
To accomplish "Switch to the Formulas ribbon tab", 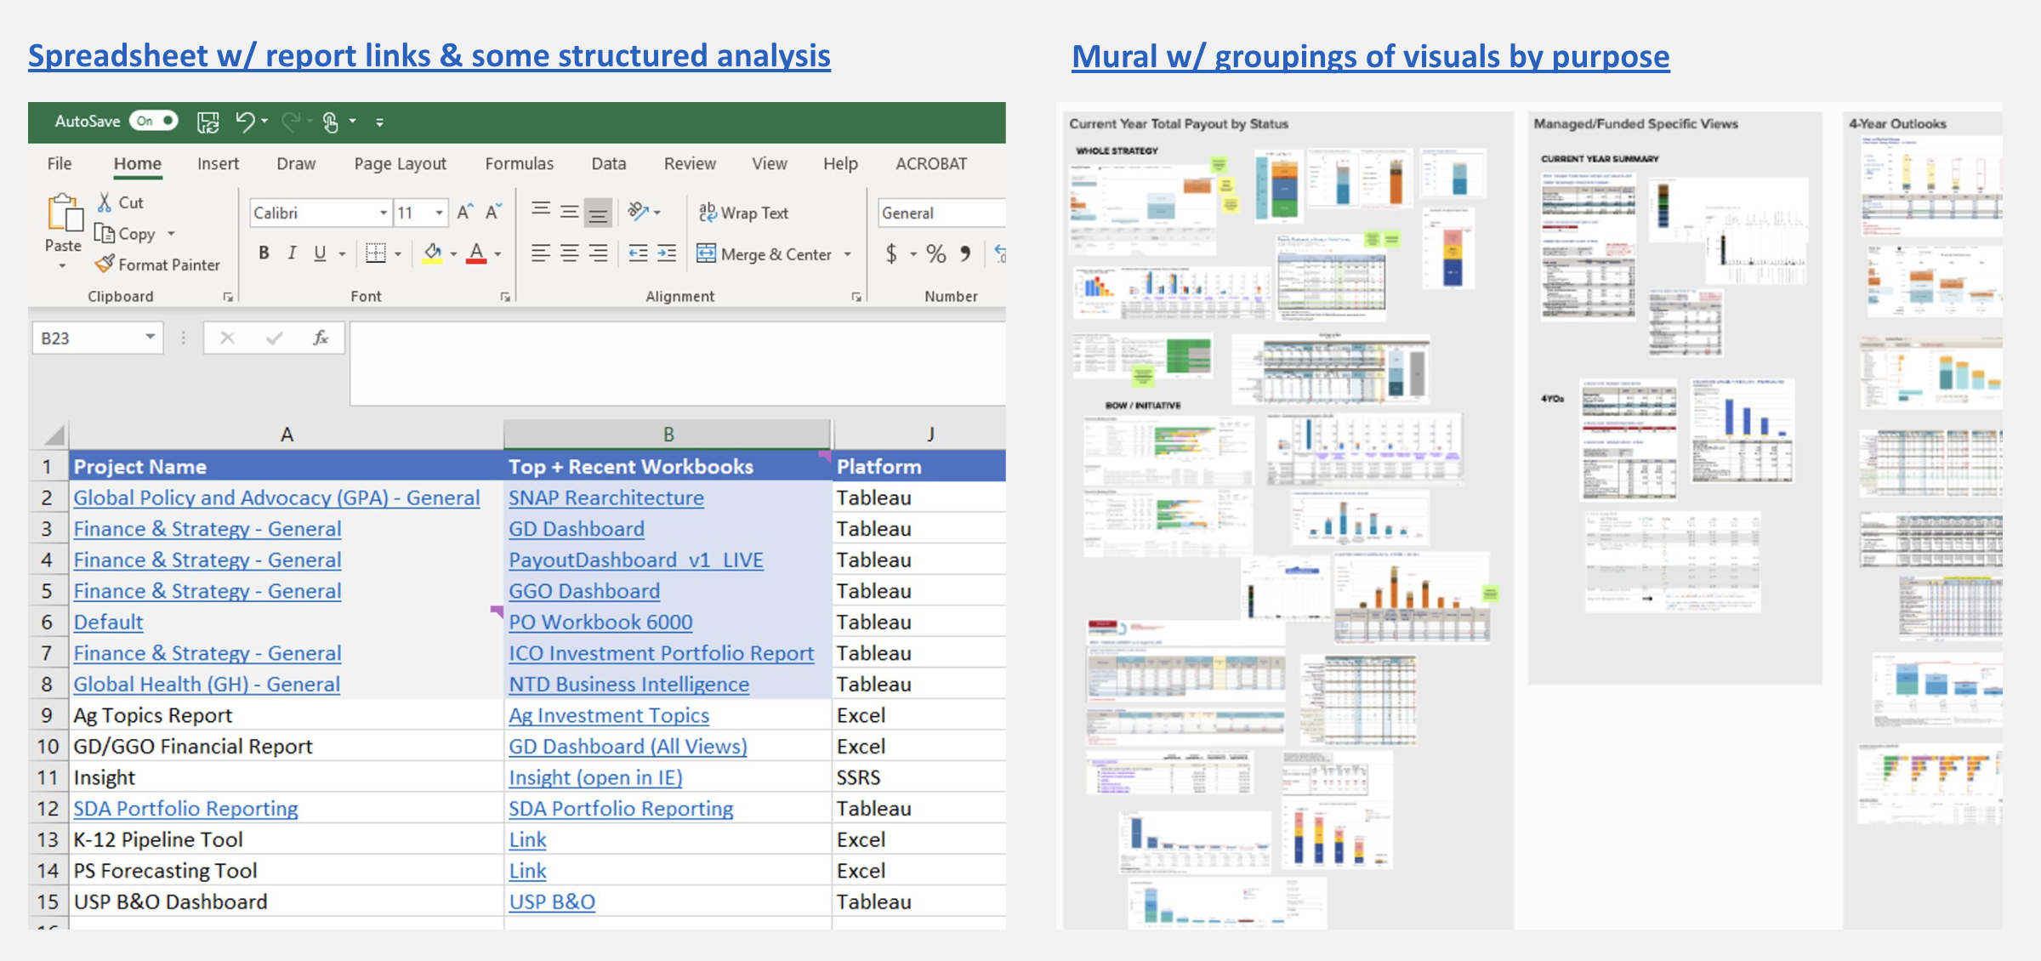I will [x=519, y=163].
